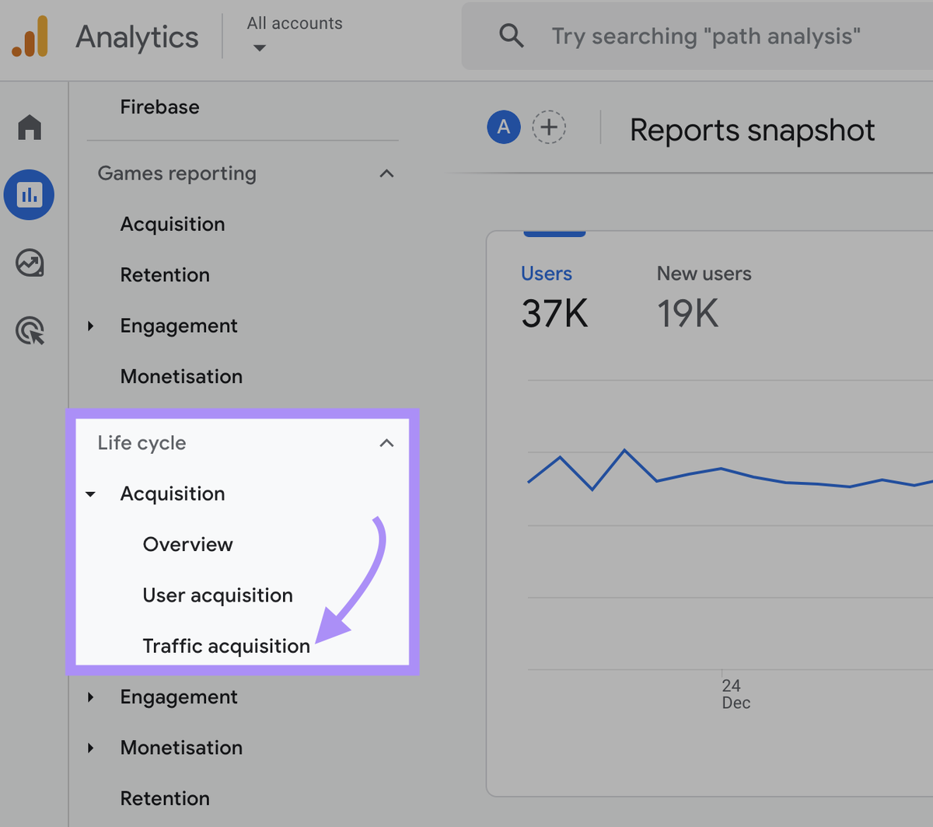Click the blue 'A' segment avatar

(503, 127)
